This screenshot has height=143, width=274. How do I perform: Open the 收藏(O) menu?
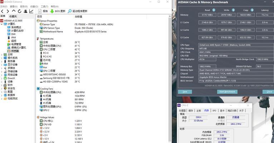[x=34, y=6]
